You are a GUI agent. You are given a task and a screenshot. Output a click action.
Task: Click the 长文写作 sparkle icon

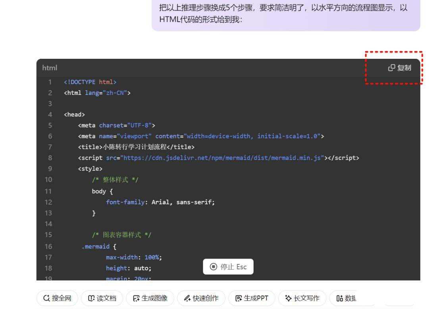289,298
